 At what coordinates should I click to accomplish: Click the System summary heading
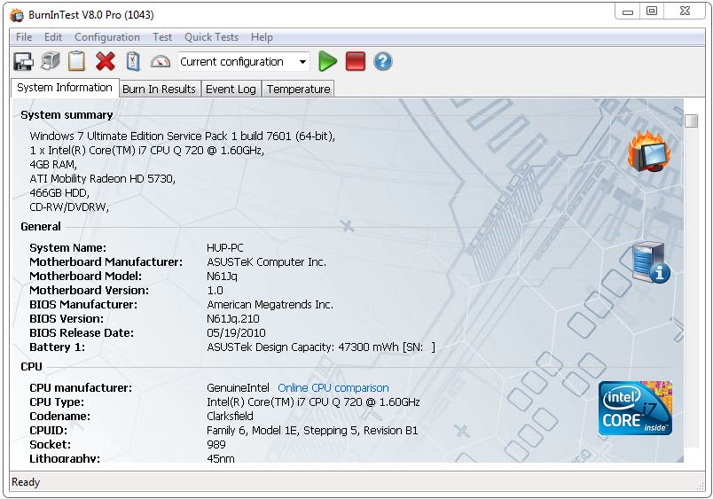click(67, 115)
